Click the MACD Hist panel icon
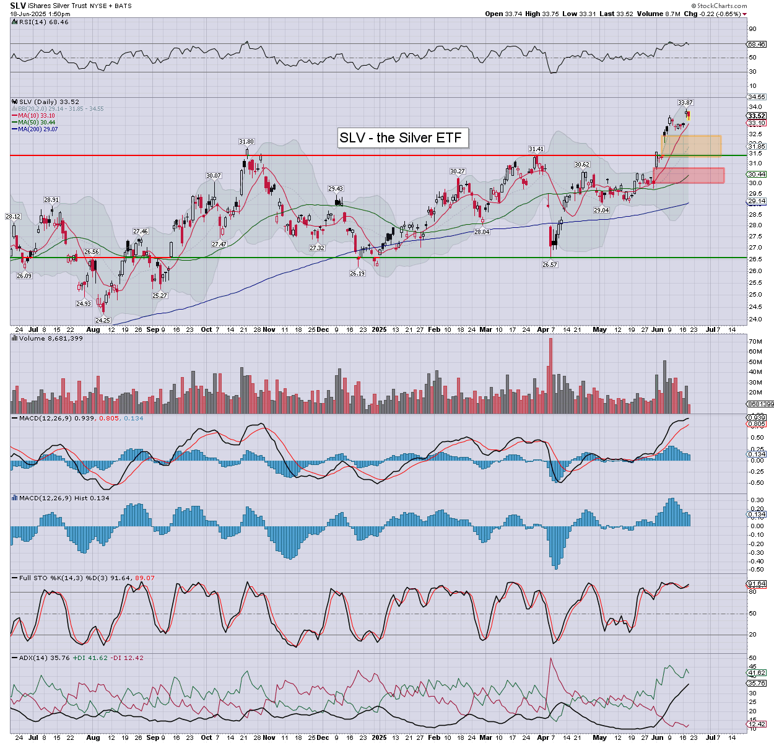Image resolution: width=774 pixels, height=743 pixels. click(15, 498)
